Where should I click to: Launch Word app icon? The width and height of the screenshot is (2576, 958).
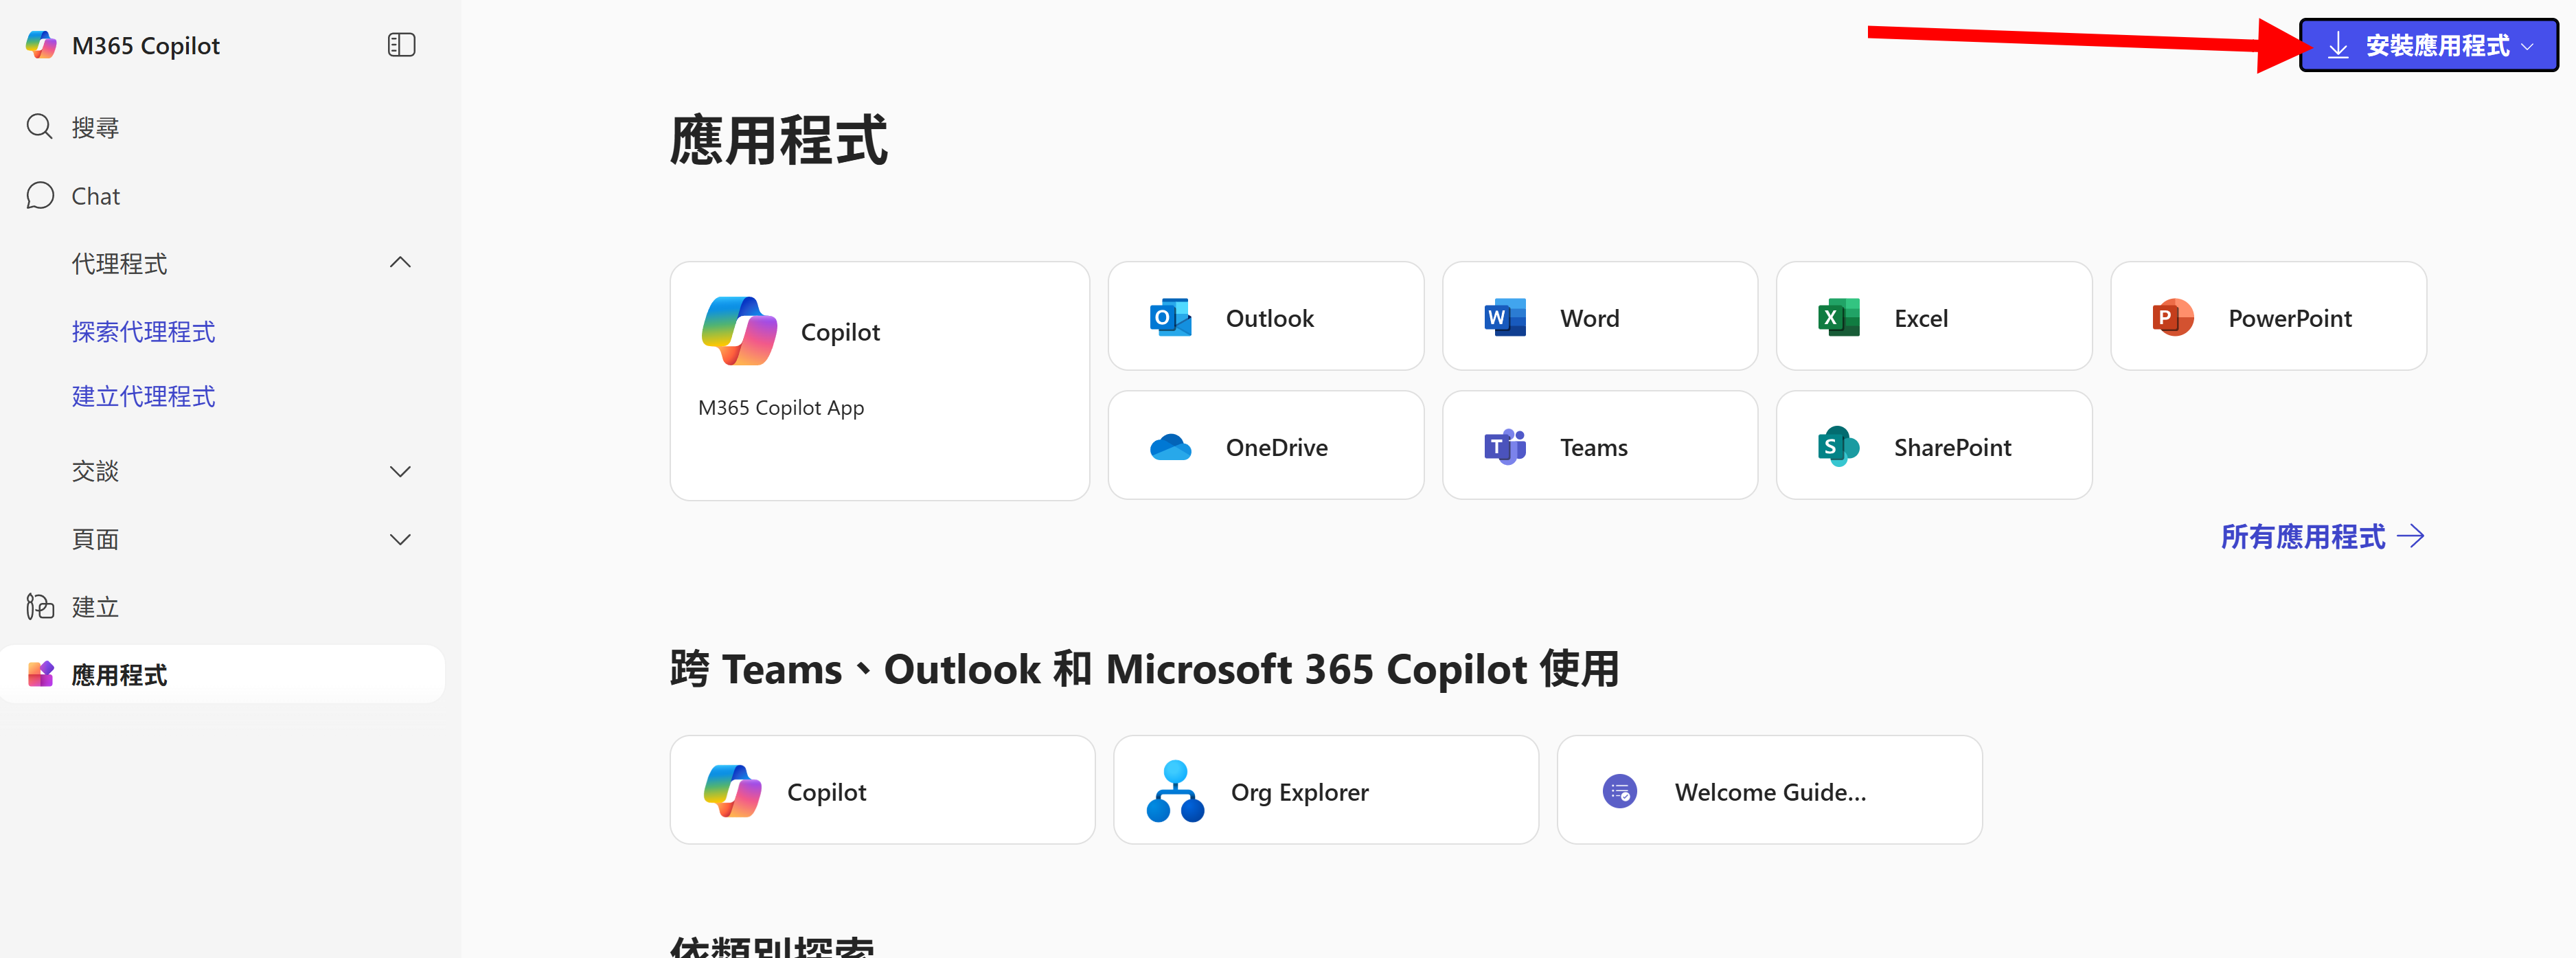click(1504, 318)
